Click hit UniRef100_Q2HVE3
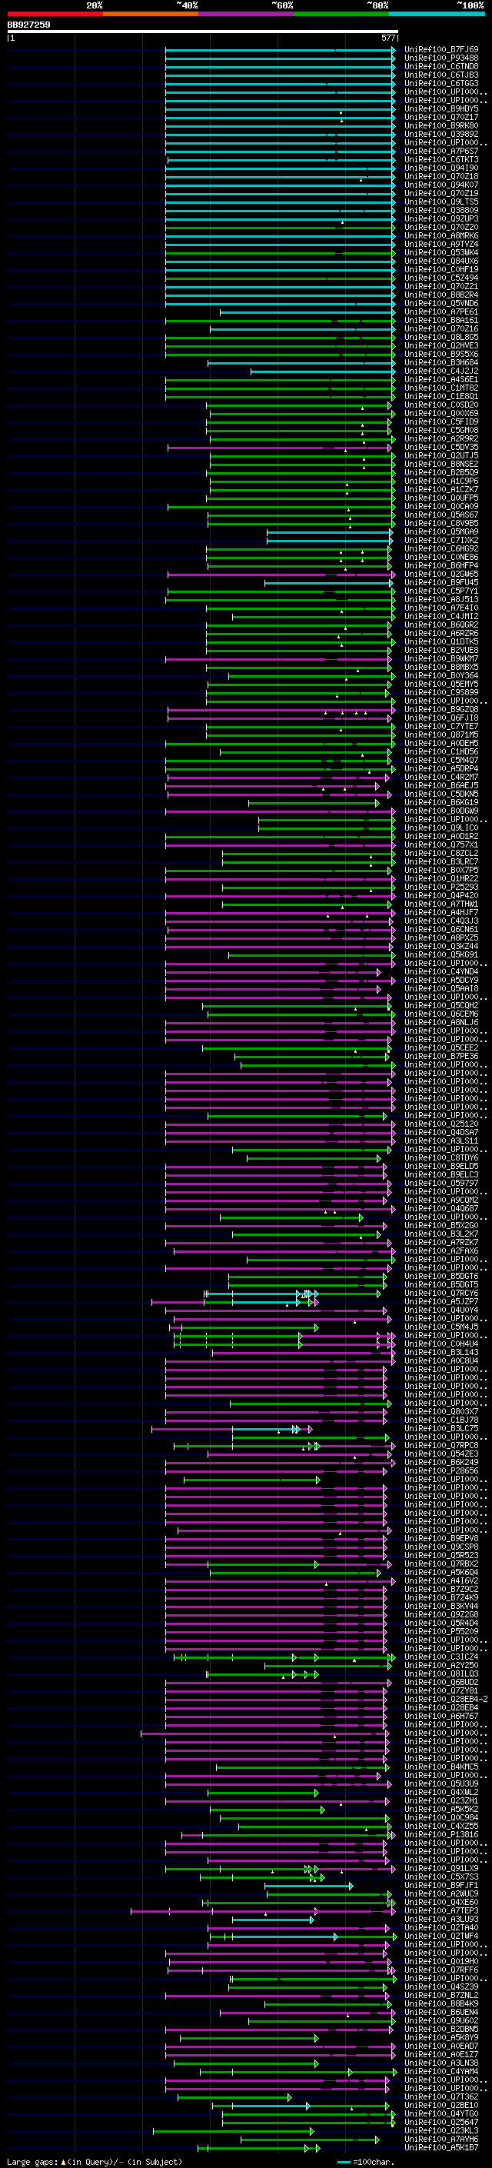The height and width of the screenshot is (2168, 492). pos(441,345)
